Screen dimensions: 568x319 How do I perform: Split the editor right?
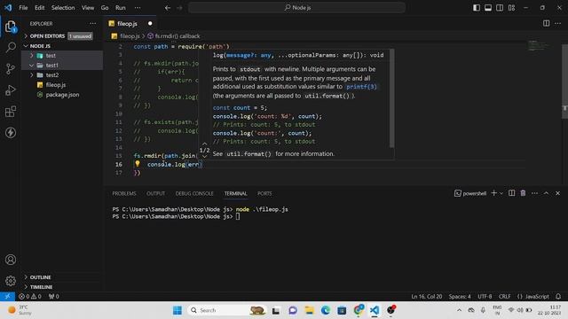pos(546,24)
